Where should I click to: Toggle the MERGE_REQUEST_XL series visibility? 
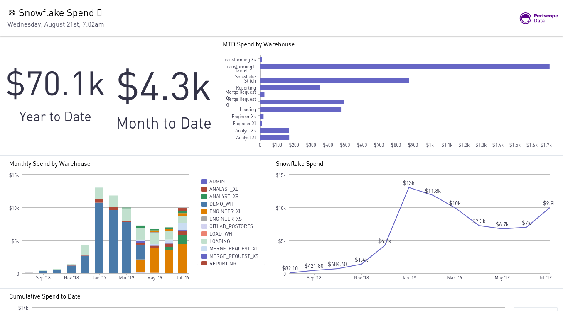pyautogui.click(x=203, y=248)
